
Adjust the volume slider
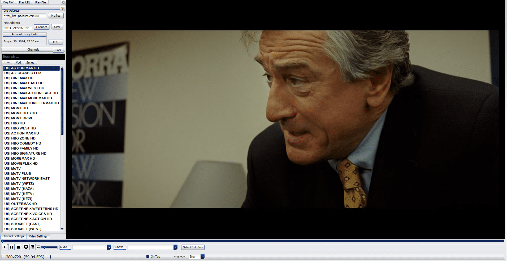pyautogui.click(x=49, y=247)
